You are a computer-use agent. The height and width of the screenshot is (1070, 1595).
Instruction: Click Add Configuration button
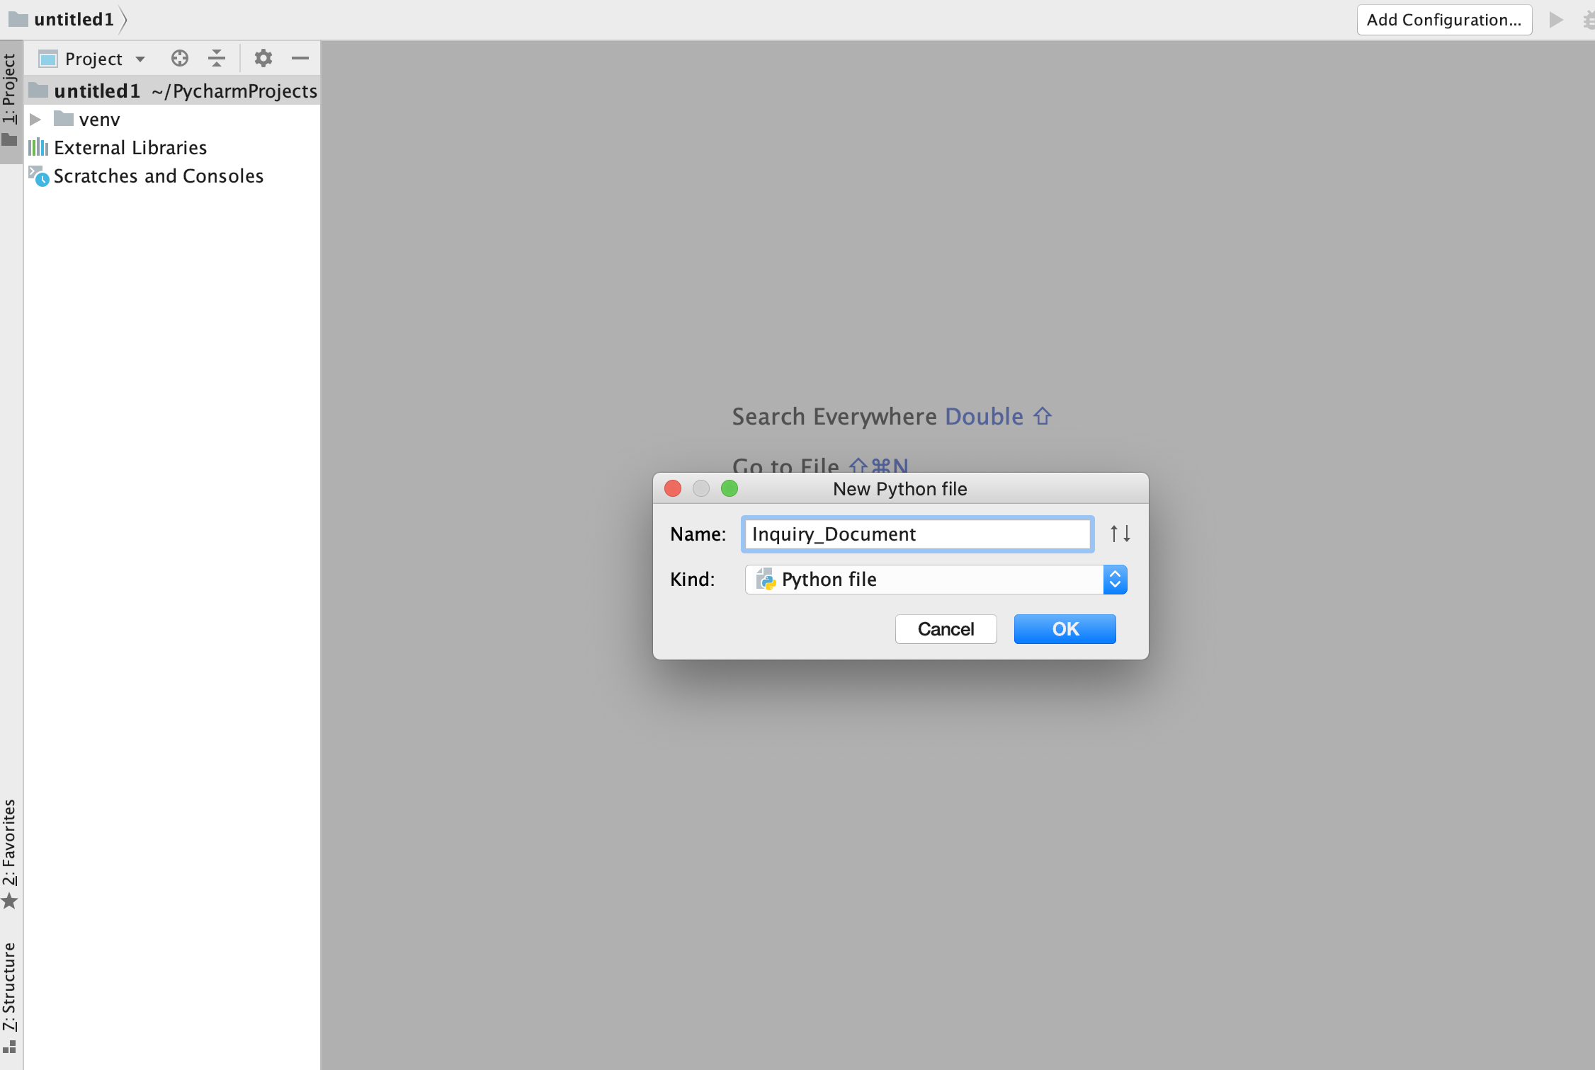1443,20
